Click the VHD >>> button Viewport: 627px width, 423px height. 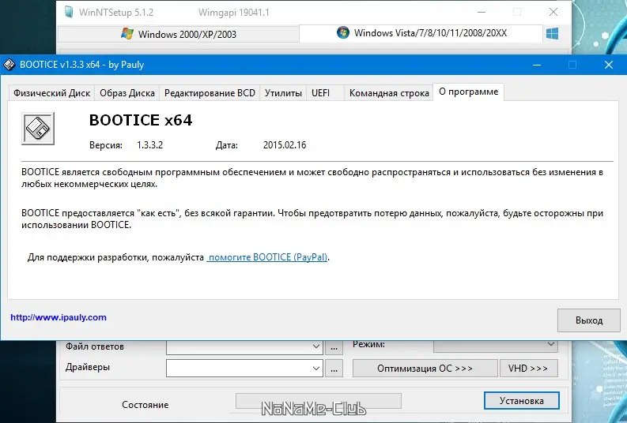coord(529,368)
